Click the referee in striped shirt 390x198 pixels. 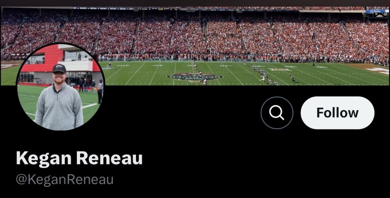pyautogui.click(x=100, y=92)
